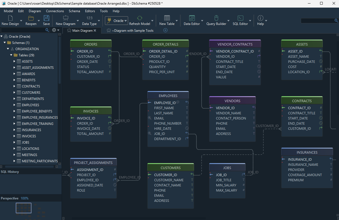Open the Schema menu
Viewport: 339px width, 220px height.
(x=74, y=11)
